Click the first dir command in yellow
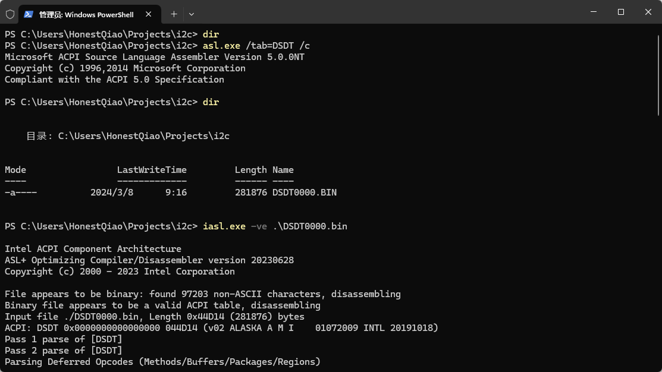 211,34
